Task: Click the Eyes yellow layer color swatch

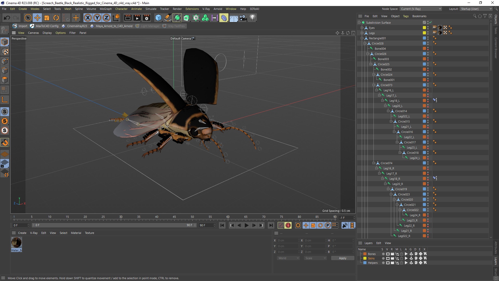Action: point(424,28)
